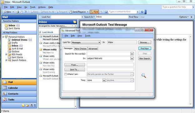Click Send/Receive toolbar button

(x=78, y=12)
